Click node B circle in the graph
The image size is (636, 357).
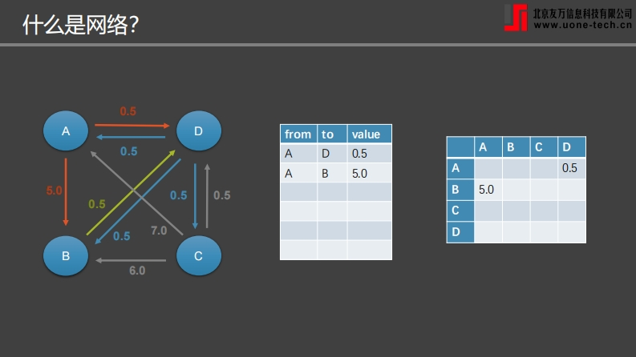(66, 256)
